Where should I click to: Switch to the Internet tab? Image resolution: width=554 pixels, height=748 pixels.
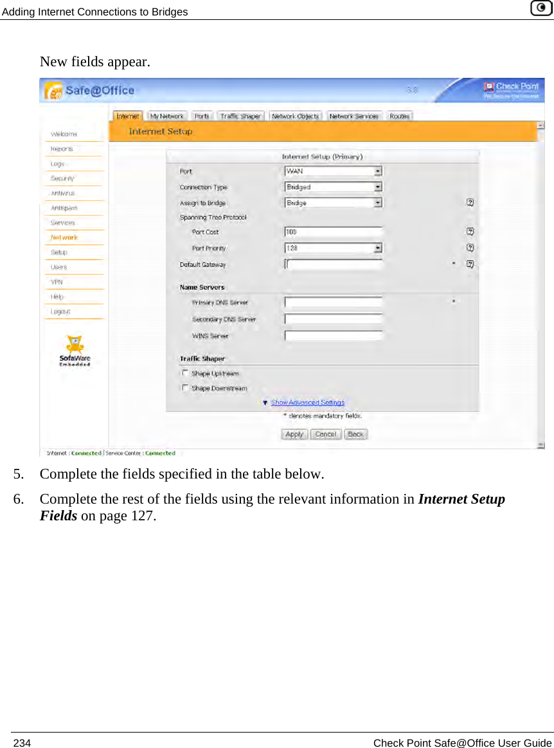tap(128, 116)
